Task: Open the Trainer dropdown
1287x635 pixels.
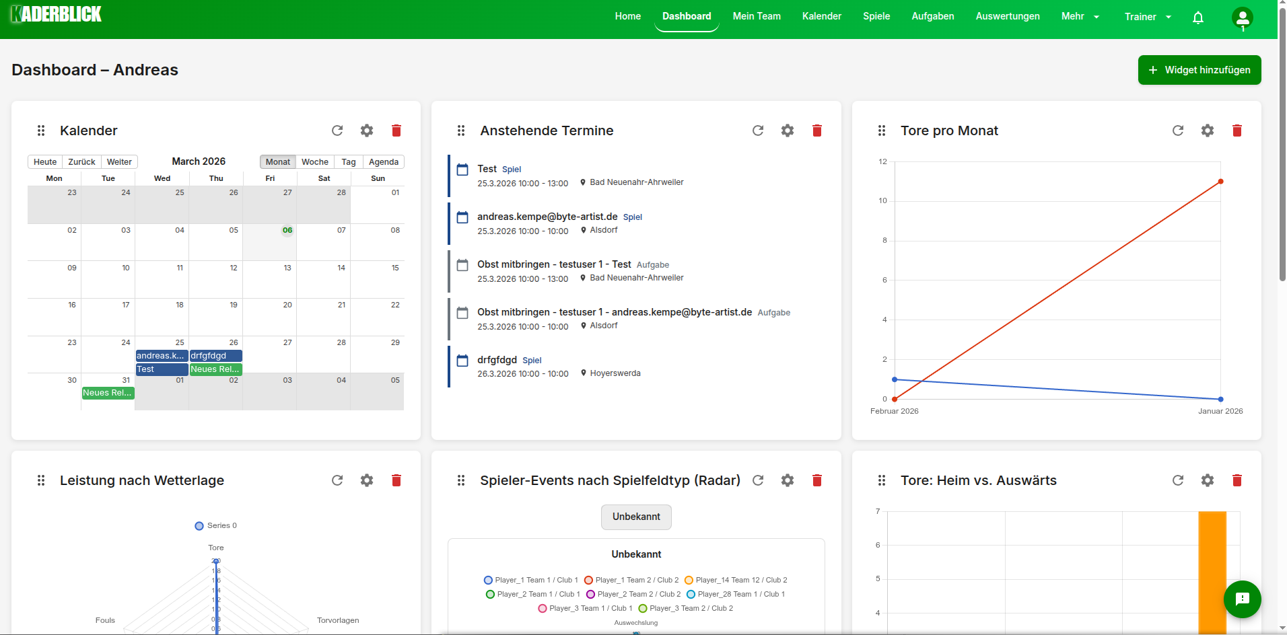Action: [x=1146, y=16]
